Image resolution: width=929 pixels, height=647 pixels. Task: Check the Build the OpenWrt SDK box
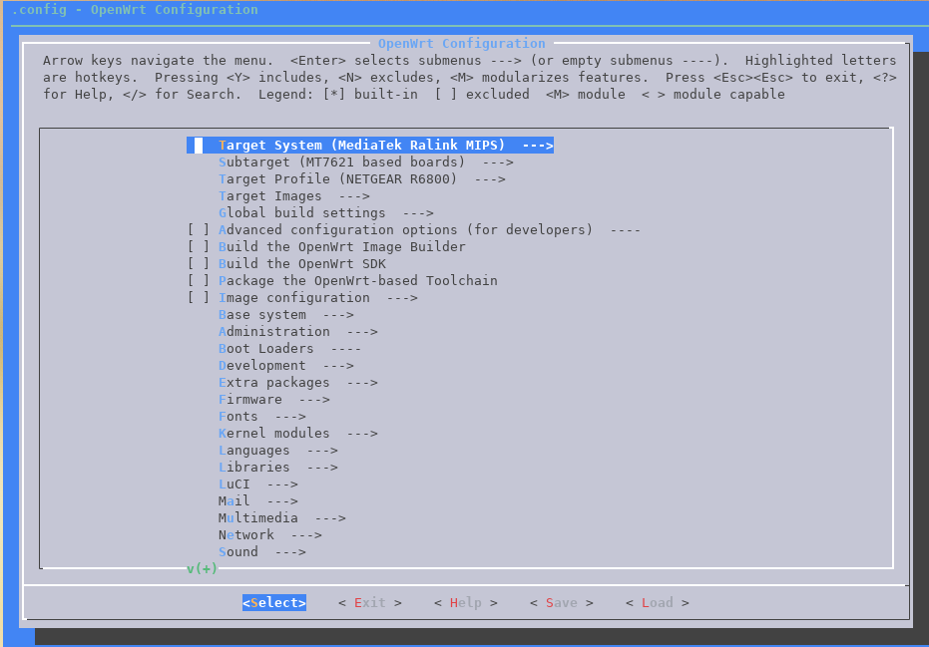199,264
